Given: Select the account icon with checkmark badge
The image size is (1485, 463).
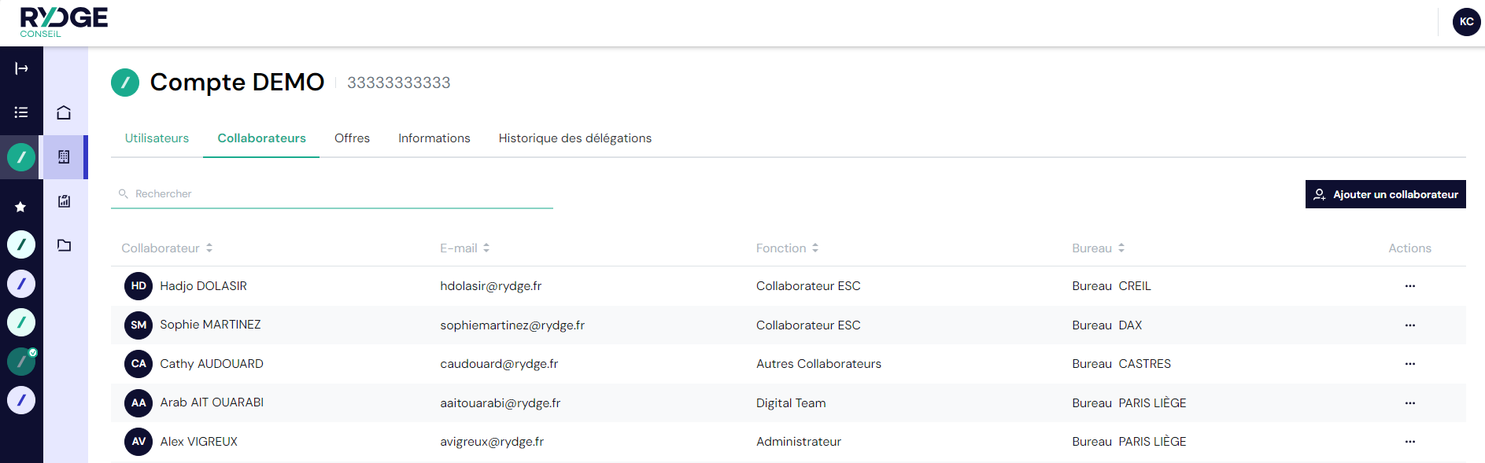Looking at the screenshot, I should [21, 362].
